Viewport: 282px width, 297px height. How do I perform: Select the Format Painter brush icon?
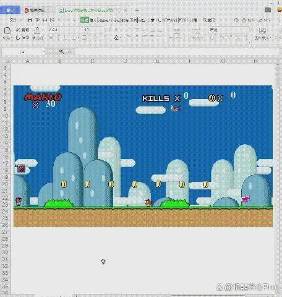(37, 30)
